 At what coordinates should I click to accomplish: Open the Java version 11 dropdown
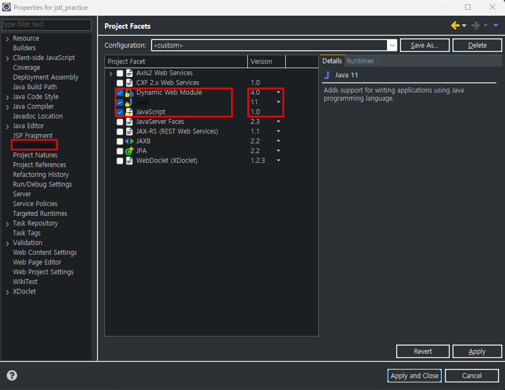(x=278, y=102)
